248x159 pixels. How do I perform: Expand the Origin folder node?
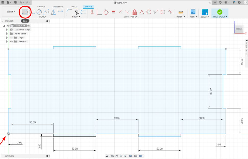tap(7, 38)
